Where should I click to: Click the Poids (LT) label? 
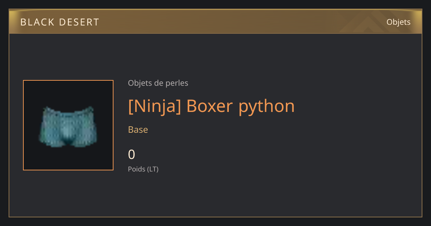pyautogui.click(x=143, y=169)
